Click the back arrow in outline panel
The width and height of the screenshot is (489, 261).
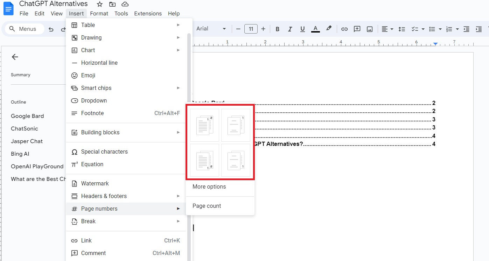click(x=15, y=57)
